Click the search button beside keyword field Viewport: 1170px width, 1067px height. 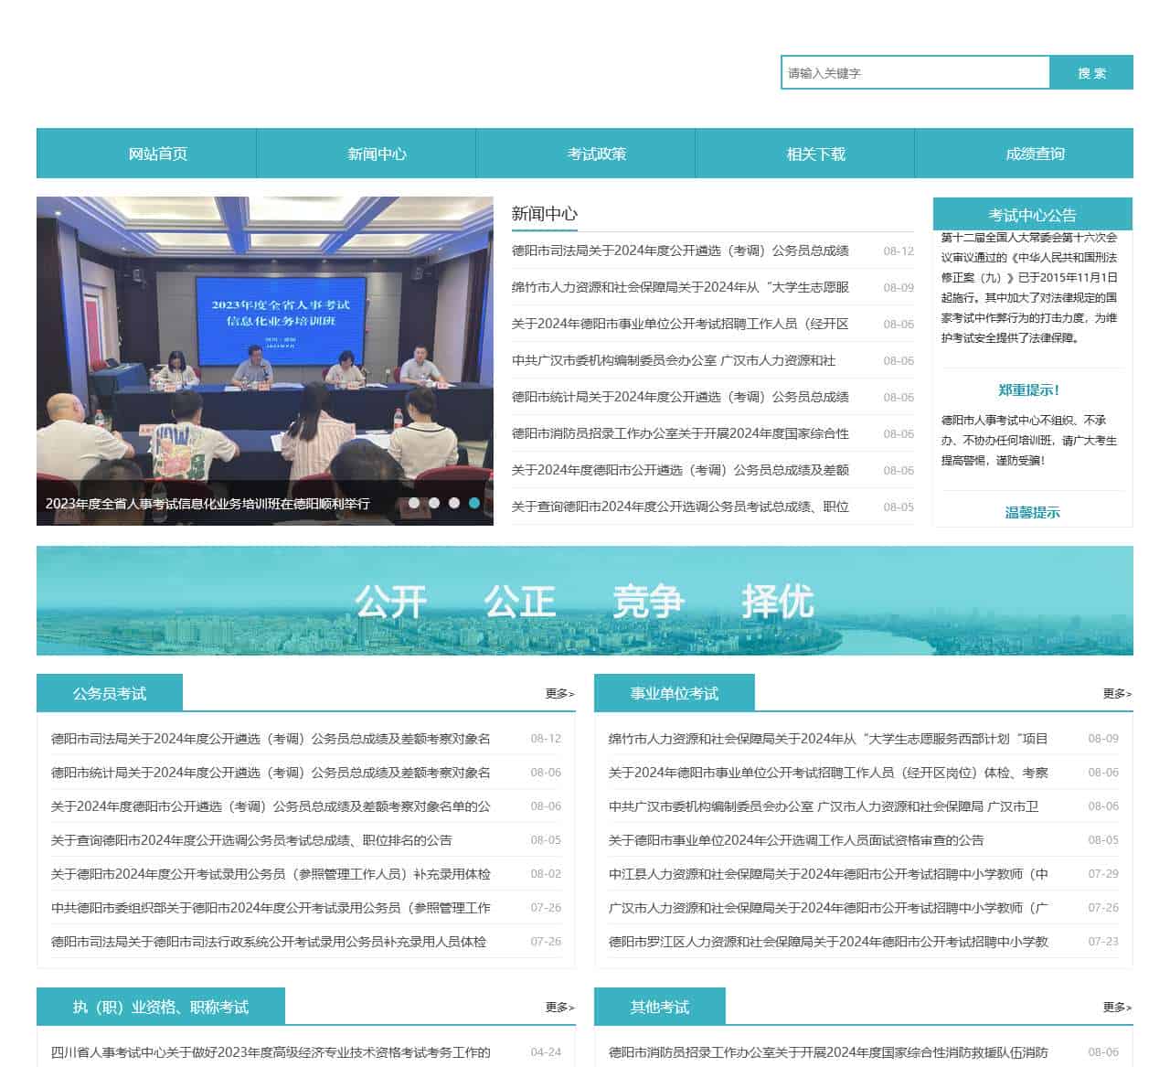[1090, 73]
